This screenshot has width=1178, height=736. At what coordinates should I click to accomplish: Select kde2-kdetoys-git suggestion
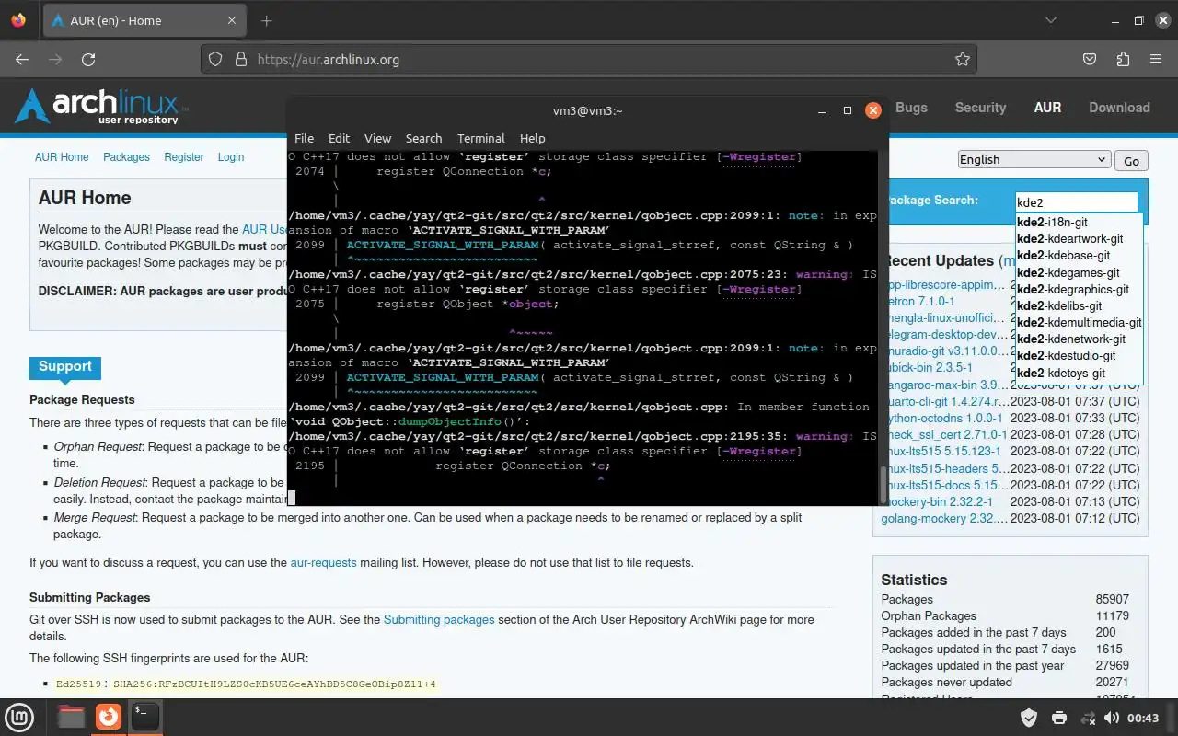1079,373
